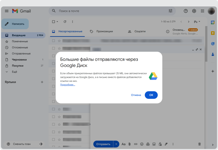Insert link icon in compose toolbar

(x=136, y=144)
